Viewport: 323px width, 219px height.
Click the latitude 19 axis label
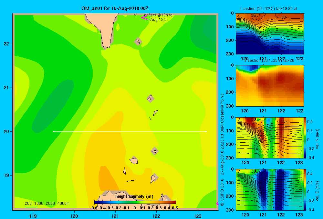6,175
